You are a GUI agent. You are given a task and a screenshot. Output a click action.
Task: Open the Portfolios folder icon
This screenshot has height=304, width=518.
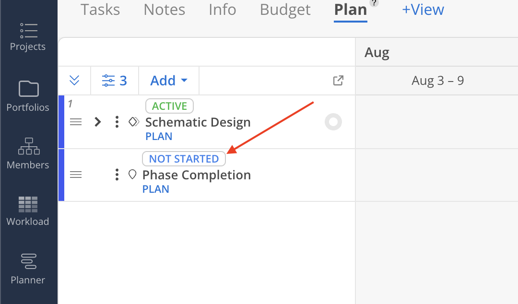coord(28,89)
